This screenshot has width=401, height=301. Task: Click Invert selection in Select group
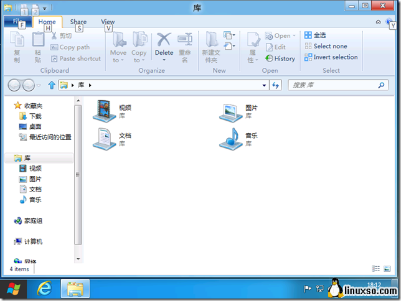tap(331, 57)
